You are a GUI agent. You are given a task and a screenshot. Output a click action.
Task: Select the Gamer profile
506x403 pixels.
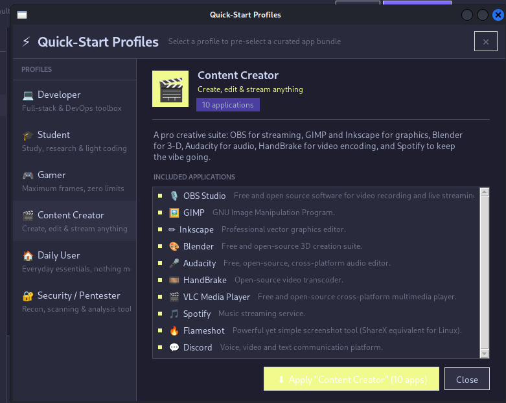[75, 181]
